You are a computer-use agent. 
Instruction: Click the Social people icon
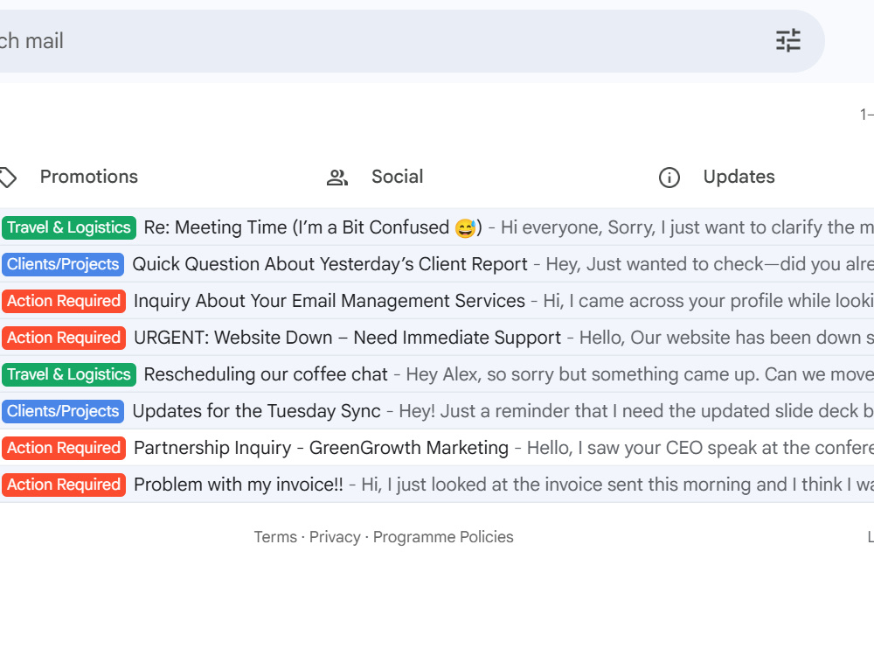337,178
